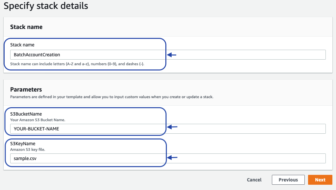
Task: Click the arrow beside the S3KeyName field
Action: point(173,158)
